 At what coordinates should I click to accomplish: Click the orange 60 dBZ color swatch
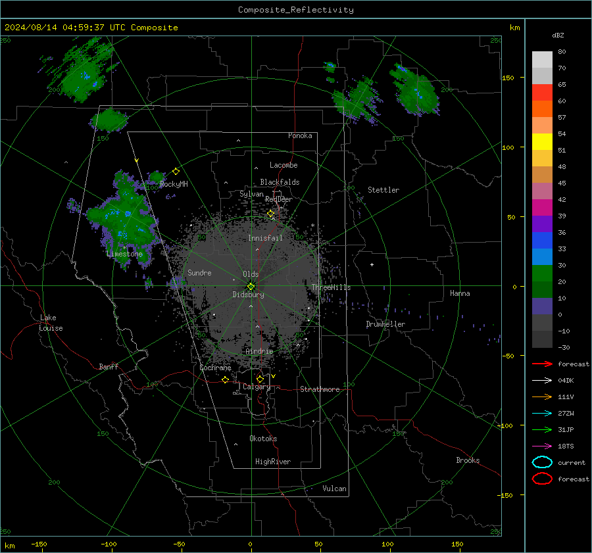(x=542, y=108)
